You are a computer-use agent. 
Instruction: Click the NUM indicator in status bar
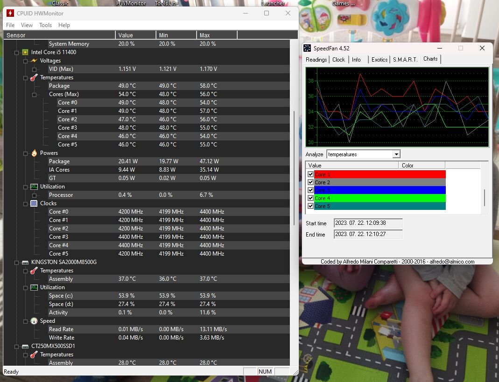265,371
